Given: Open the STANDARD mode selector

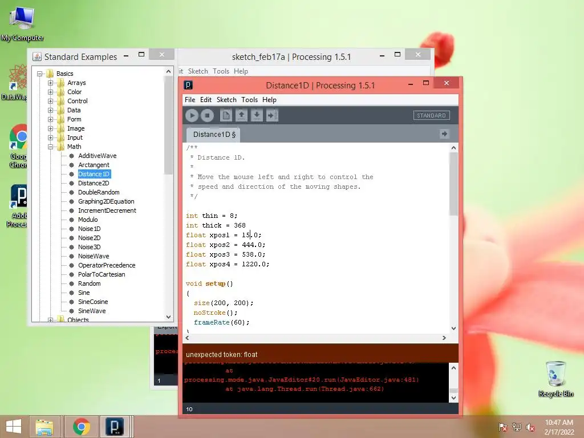Looking at the screenshot, I should 431,115.
